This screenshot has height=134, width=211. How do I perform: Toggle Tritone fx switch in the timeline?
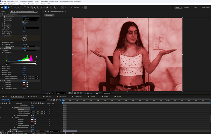tap(1, 118)
